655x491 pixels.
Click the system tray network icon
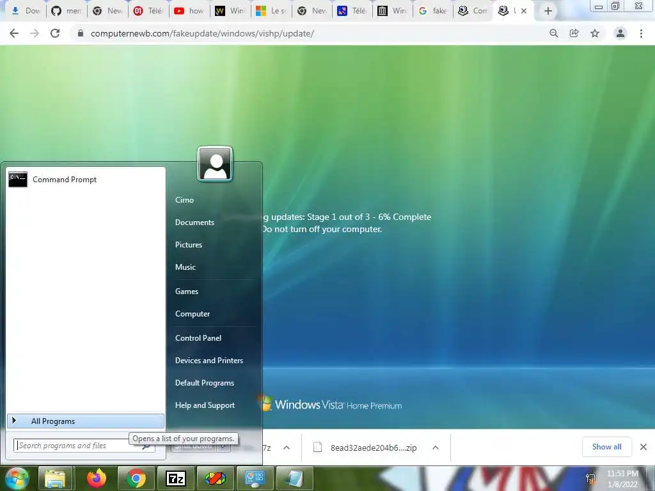tap(590, 478)
